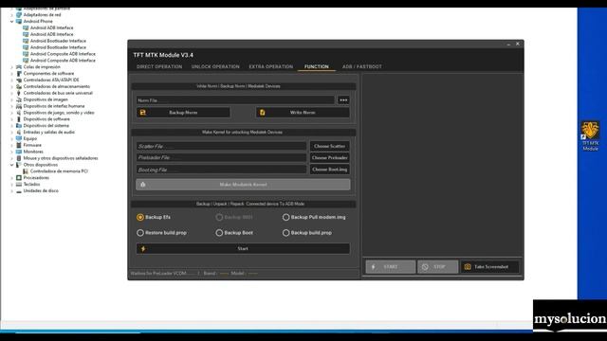Expand the Teclados tree node
The height and width of the screenshot is (341, 607).
click(x=11, y=185)
